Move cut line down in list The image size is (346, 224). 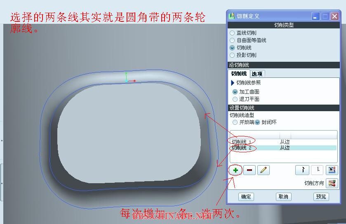[317, 170]
